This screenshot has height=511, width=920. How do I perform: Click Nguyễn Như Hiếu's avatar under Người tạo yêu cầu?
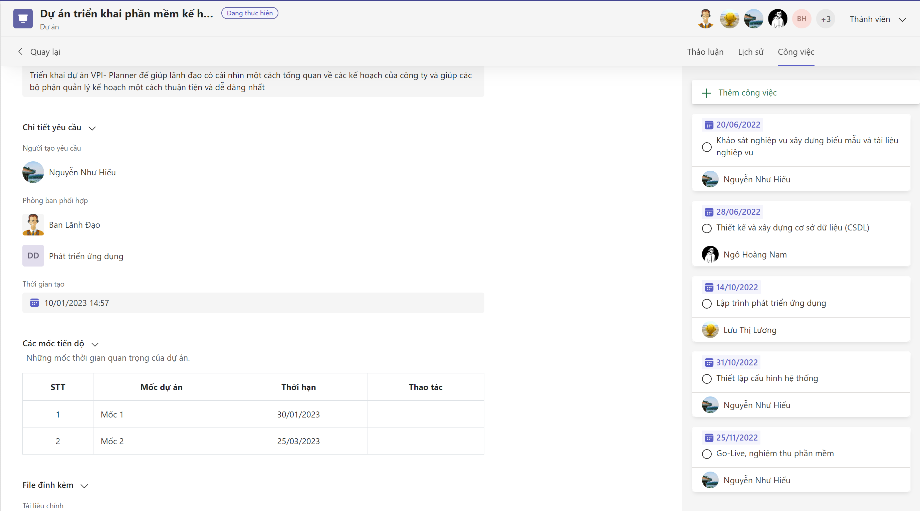[33, 172]
